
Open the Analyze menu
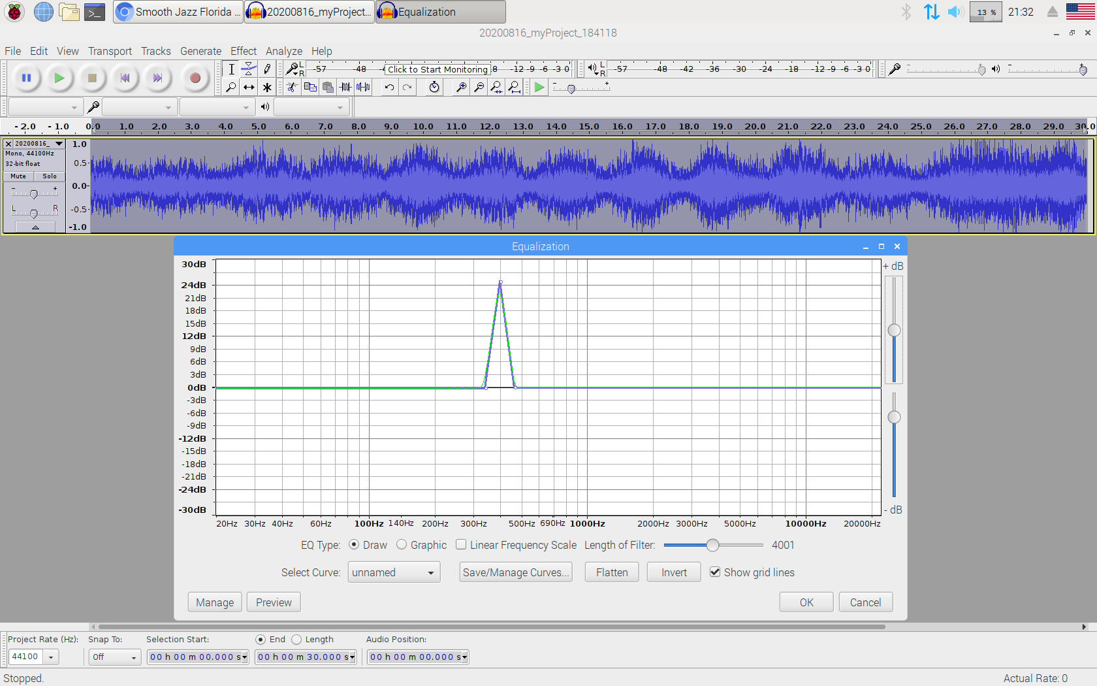(x=283, y=51)
